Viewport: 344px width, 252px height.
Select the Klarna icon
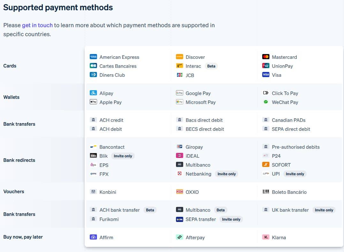click(x=265, y=237)
